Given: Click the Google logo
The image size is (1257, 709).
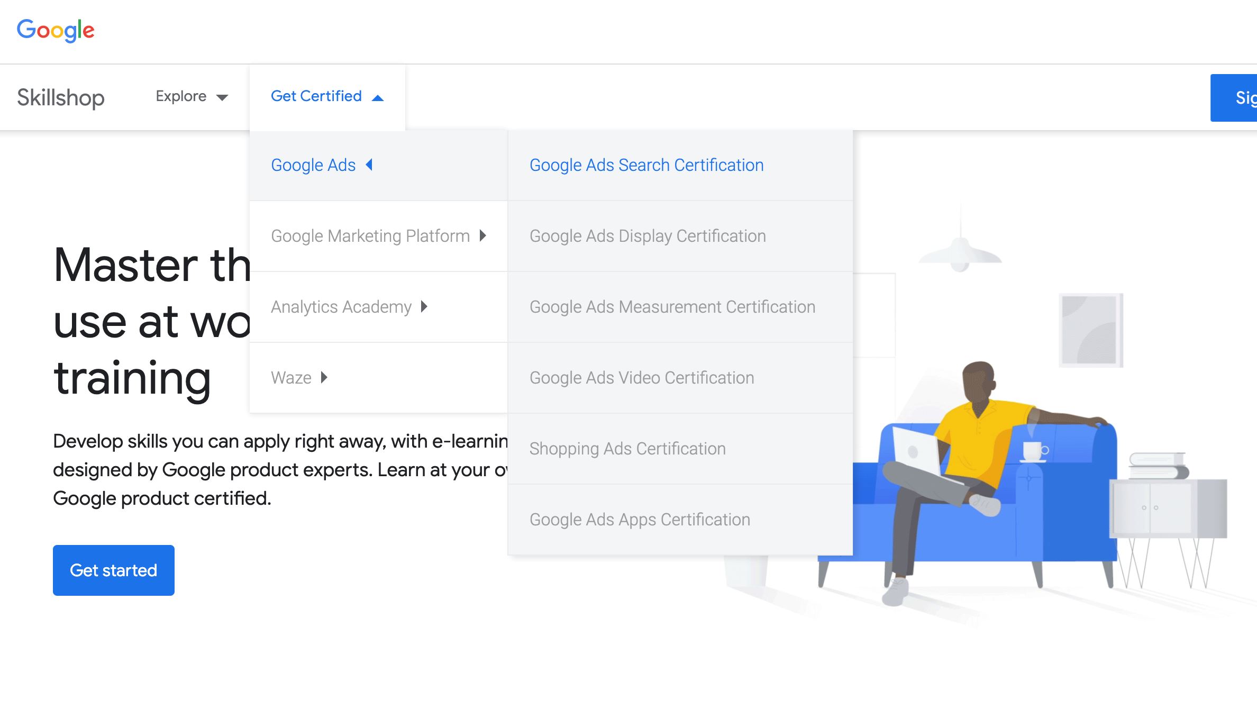Looking at the screenshot, I should 56,30.
